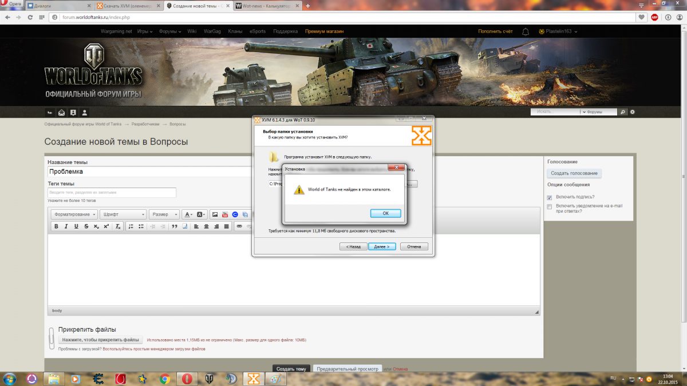Open Chrome from the taskbar
Screen dimensions: 687x386
[164, 379]
